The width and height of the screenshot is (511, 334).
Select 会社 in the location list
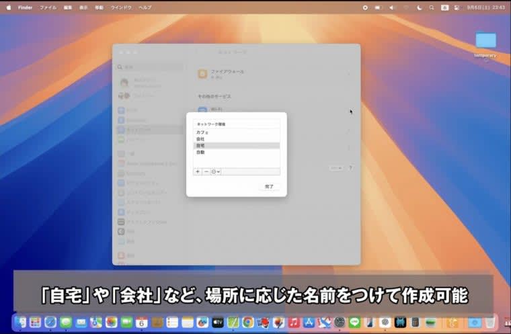click(x=200, y=139)
